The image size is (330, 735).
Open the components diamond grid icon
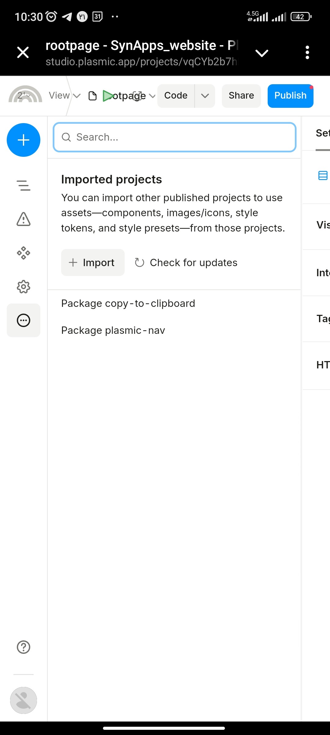coord(24,253)
